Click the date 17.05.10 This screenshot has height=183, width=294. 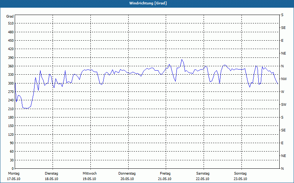click(x=14, y=179)
